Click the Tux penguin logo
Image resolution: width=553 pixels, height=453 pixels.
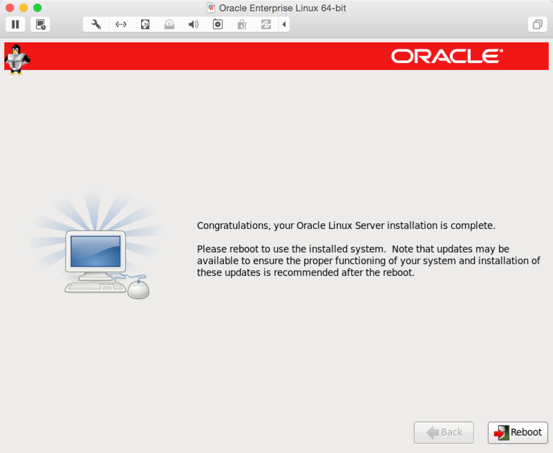(x=17, y=59)
